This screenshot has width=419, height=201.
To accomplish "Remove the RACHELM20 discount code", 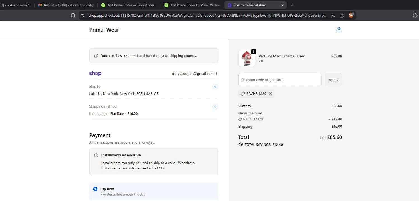I will [270, 94].
